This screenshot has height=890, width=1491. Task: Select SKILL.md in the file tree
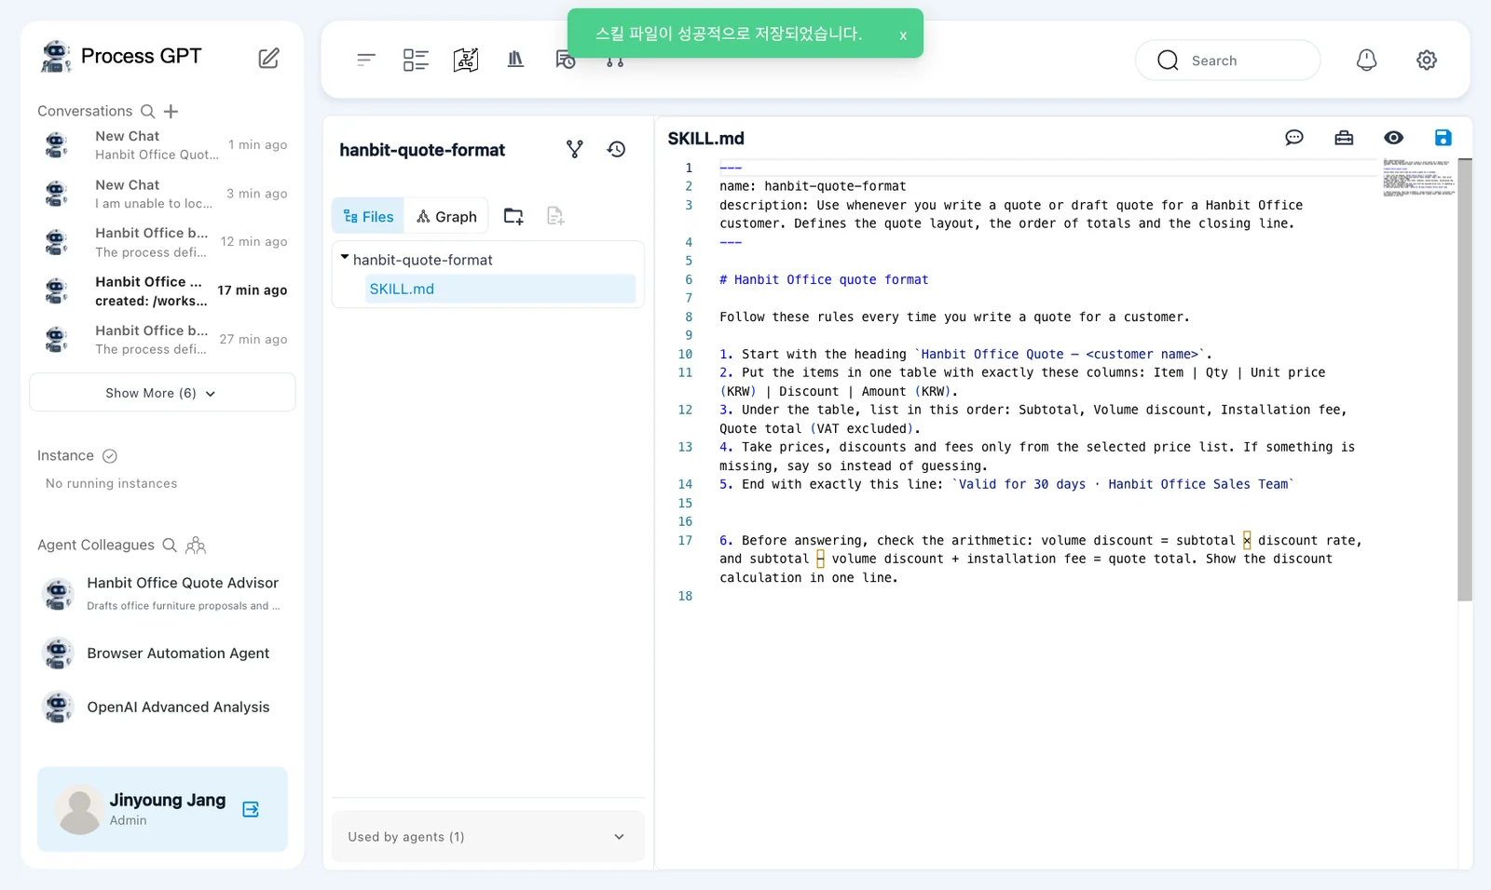(500, 289)
